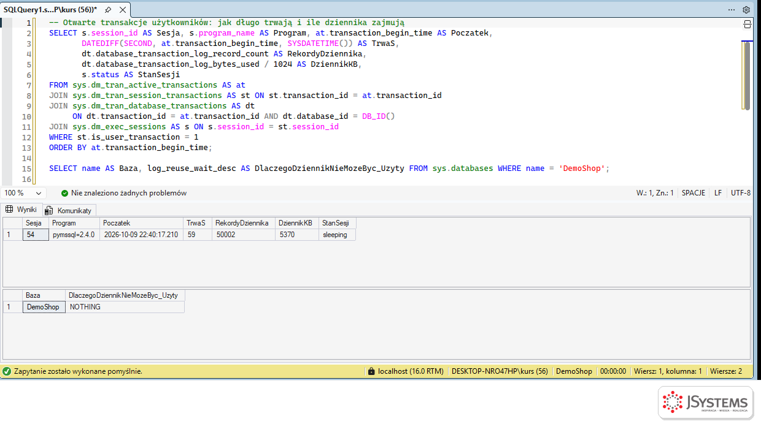Click the UTF-8 encoding indicator
The width and height of the screenshot is (761, 424).
(x=741, y=193)
